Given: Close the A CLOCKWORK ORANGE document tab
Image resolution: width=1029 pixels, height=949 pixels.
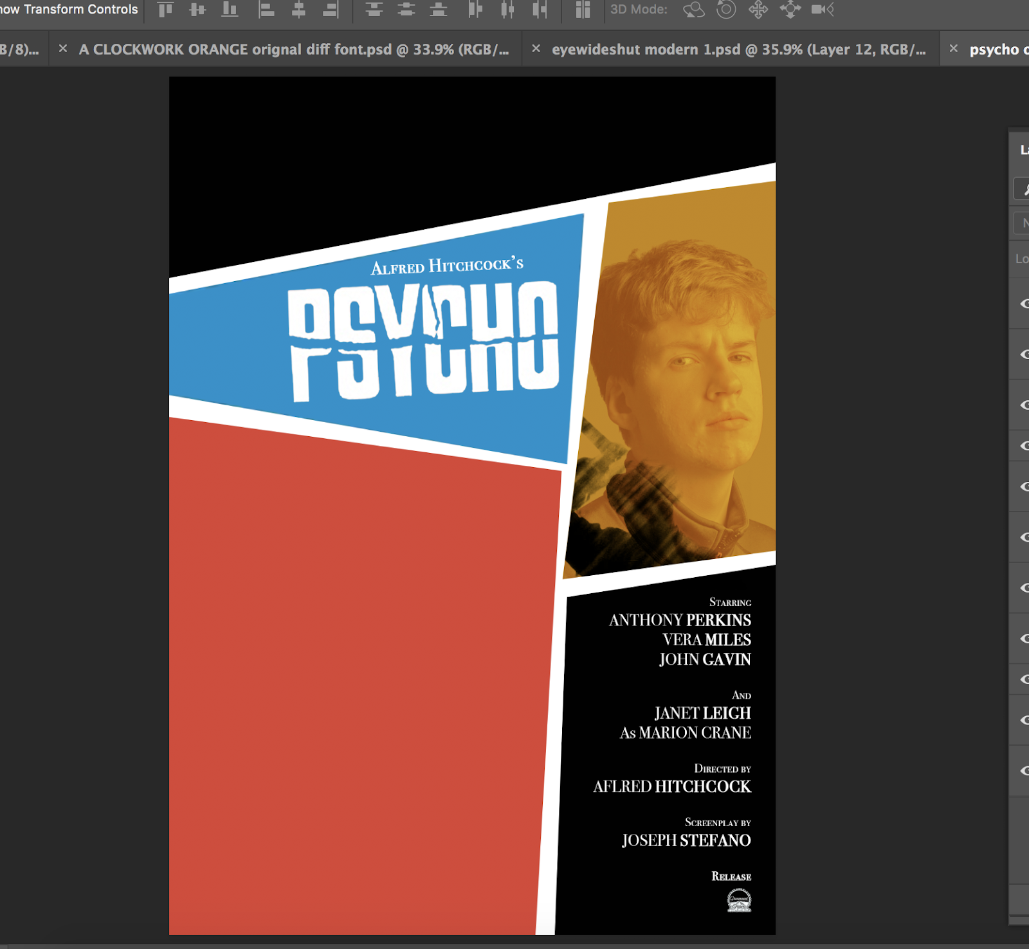Looking at the screenshot, I should pyautogui.click(x=63, y=48).
